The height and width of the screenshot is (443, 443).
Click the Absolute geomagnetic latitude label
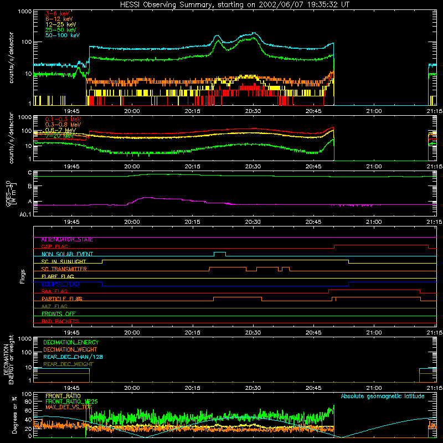383,396
